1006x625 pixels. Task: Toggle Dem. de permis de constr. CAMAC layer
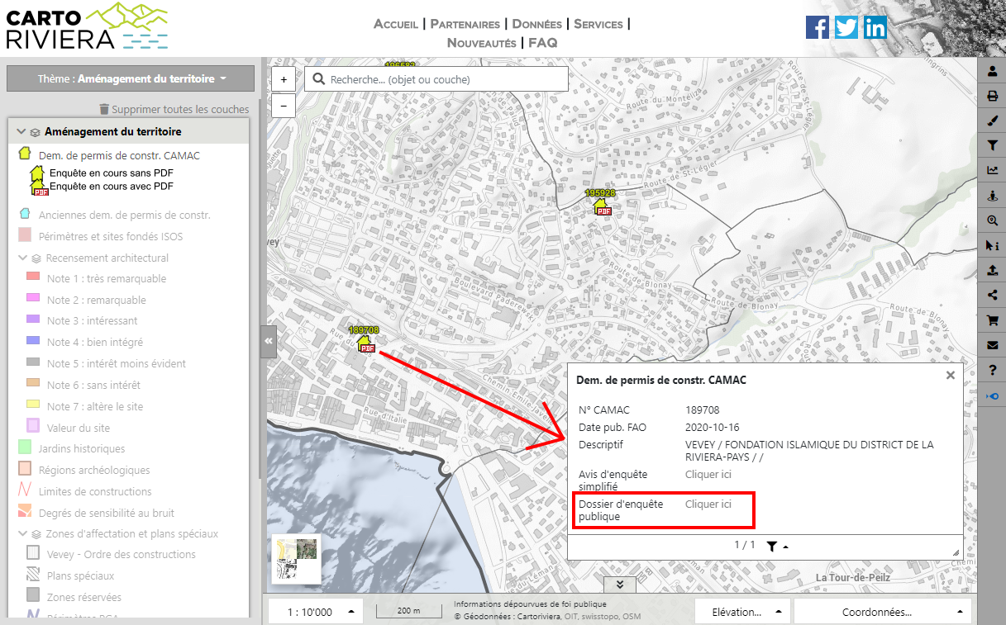pyautogui.click(x=25, y=155)
